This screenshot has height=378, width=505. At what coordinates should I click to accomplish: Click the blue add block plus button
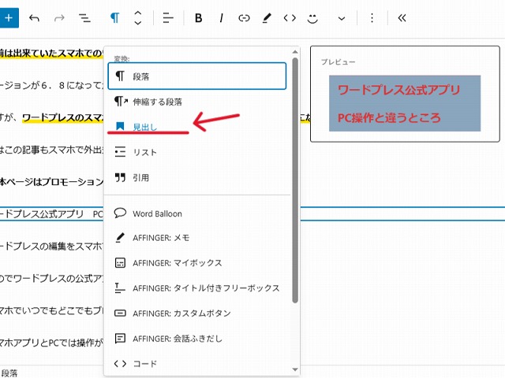point(10,17)
